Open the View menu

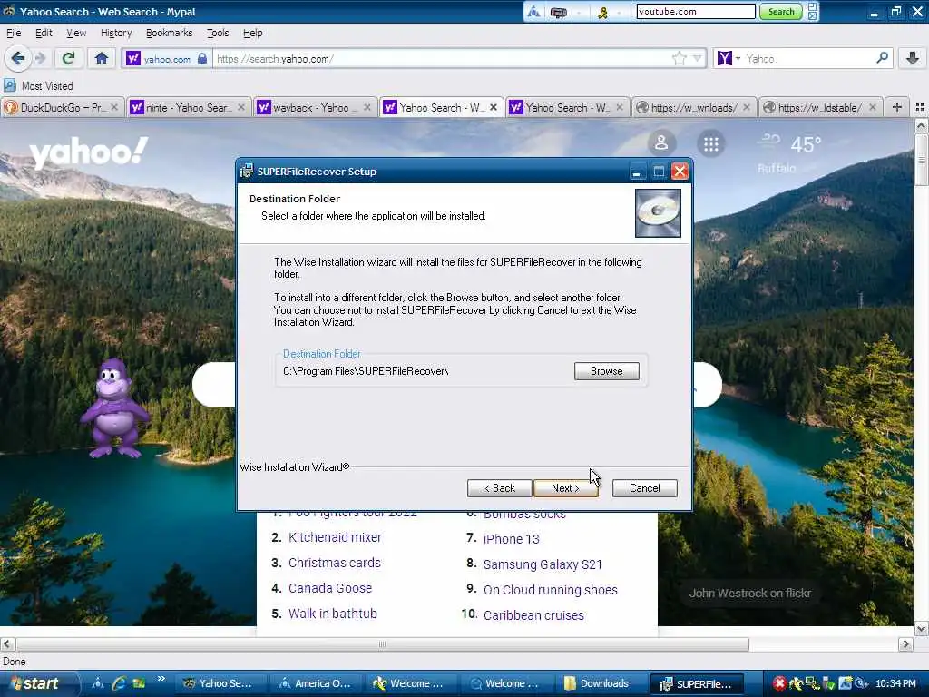(x=76, y=33)
